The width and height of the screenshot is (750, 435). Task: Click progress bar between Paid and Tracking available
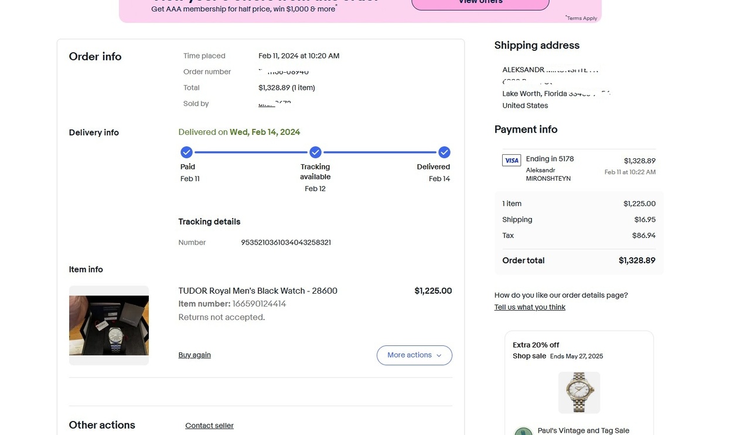251,152
